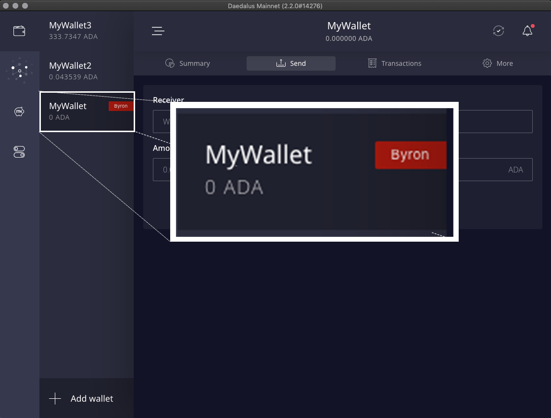The height and width of the screenshot is (418, 551).
Task: Select the Send tab
Action: pos(291,63)
